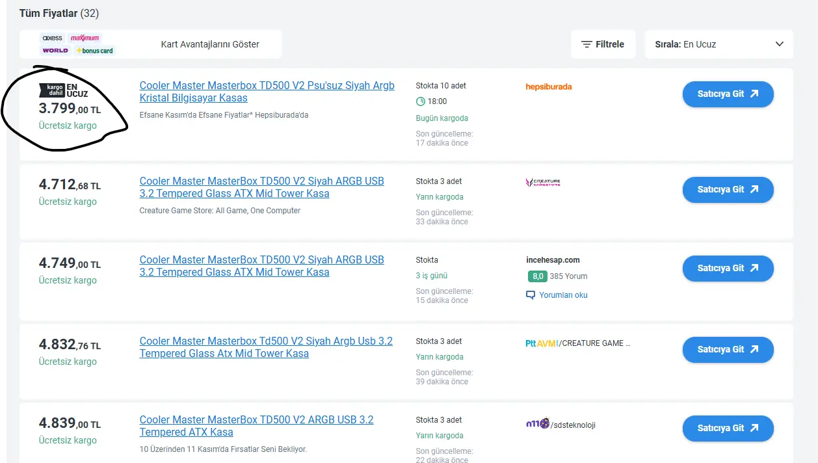Open Yorumları oku reviews link
This screenshot has width=818, height=463.
click(x=563, y=295)
